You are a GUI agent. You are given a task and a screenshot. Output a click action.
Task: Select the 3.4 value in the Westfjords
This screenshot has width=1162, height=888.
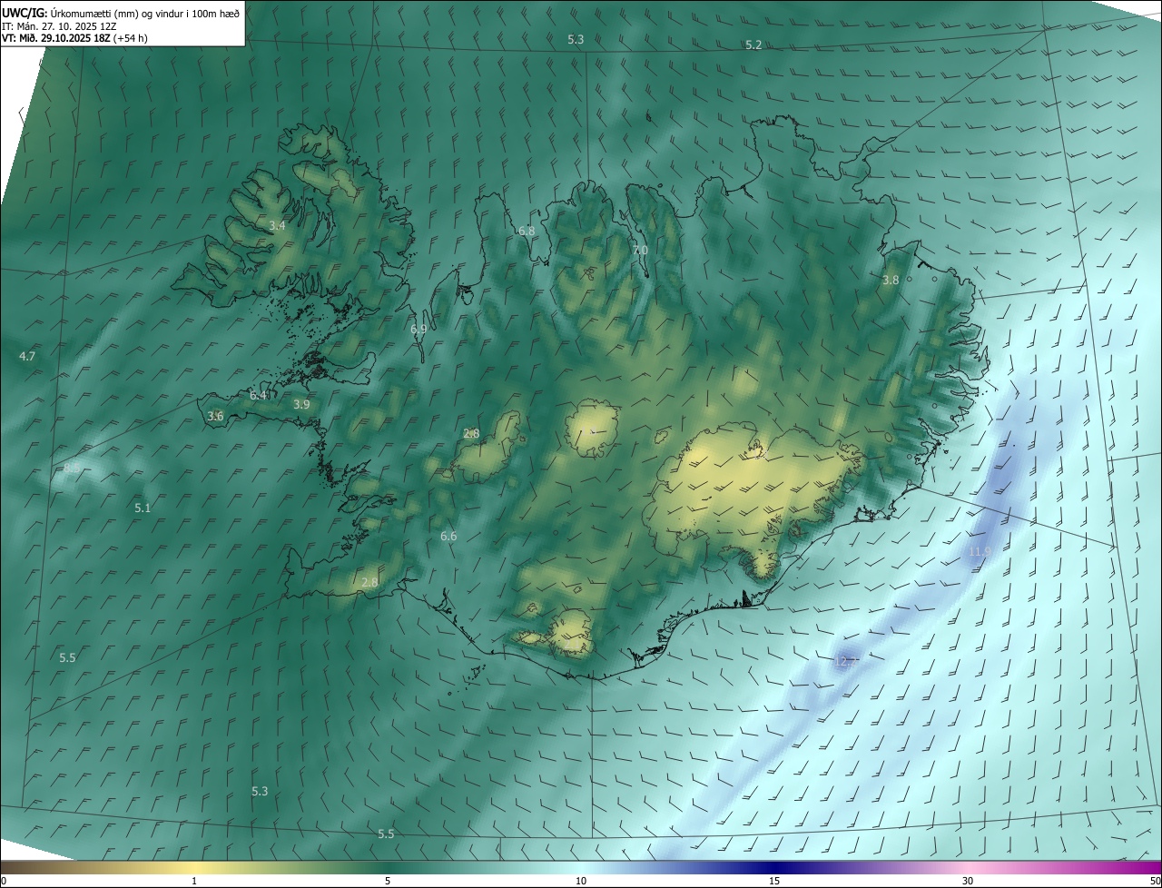(277, 225)
